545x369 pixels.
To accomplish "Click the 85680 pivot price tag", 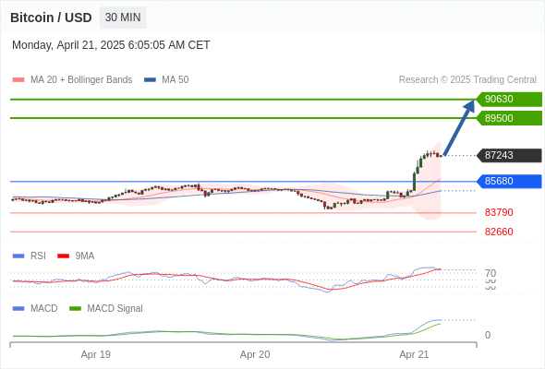I will 509,181.
